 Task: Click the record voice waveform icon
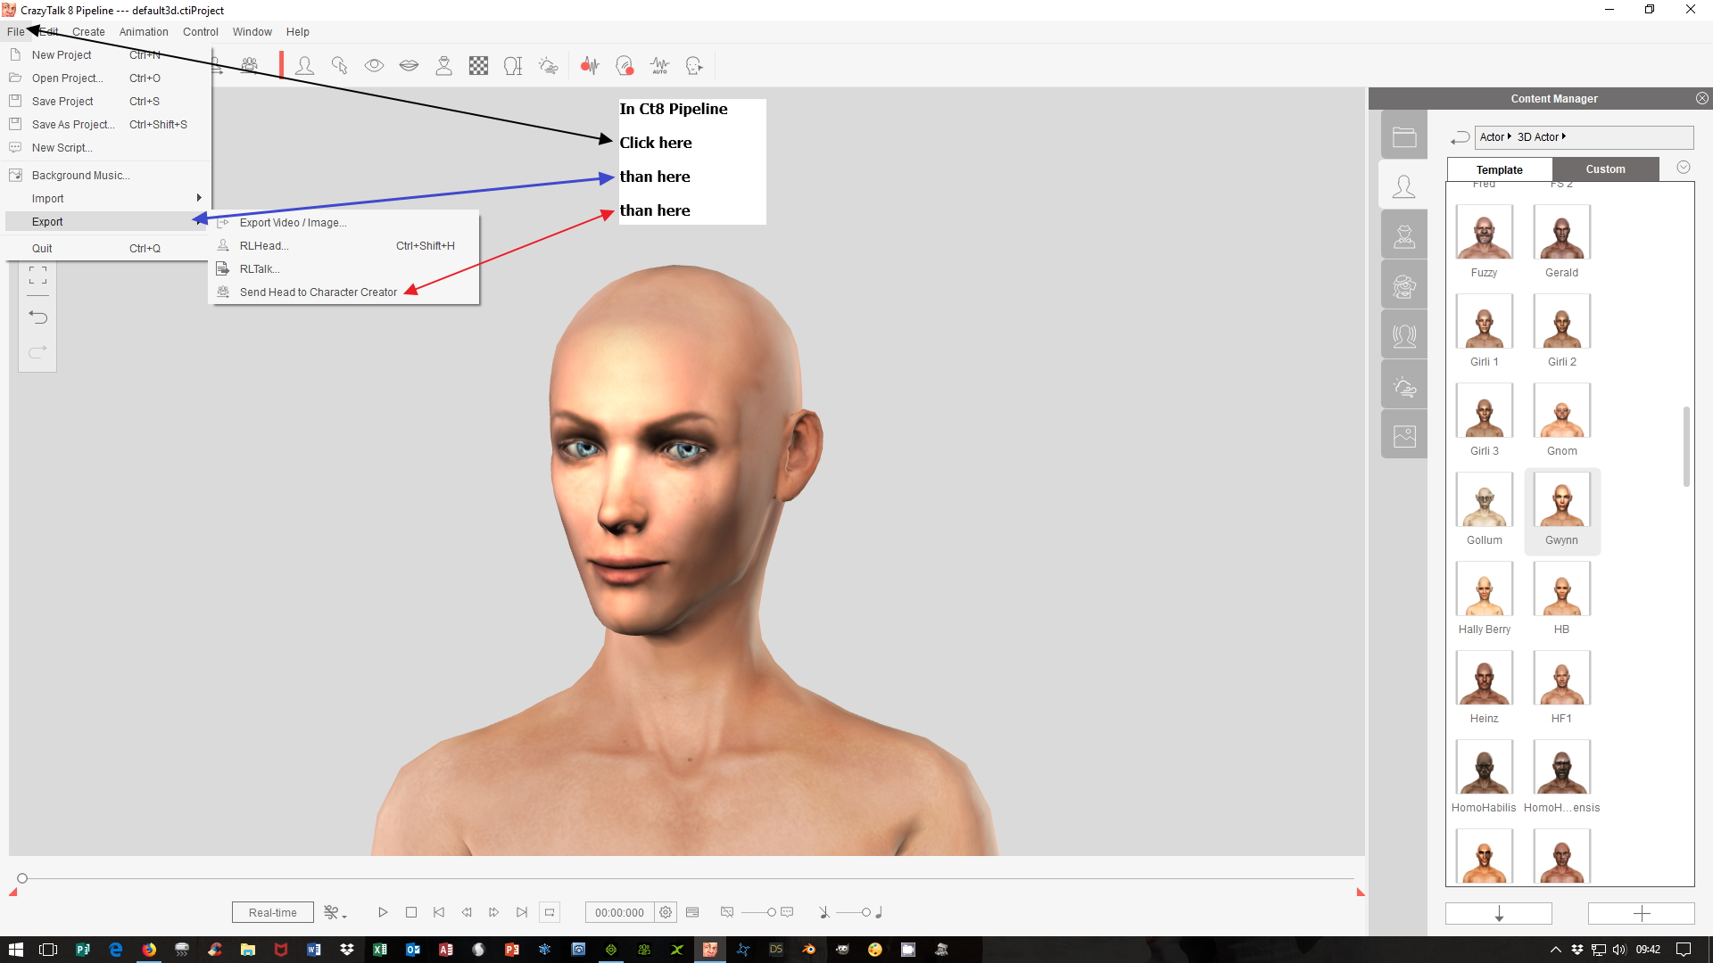(x=590, y=65)
